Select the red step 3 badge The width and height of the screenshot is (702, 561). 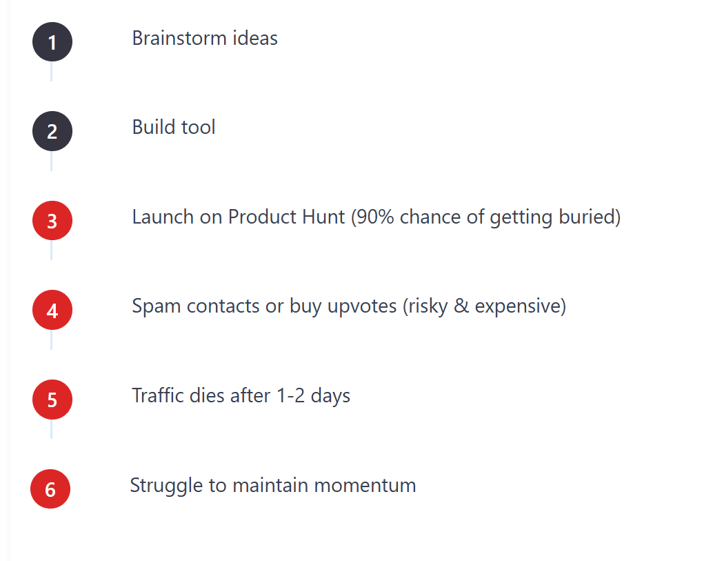(52, 221)
